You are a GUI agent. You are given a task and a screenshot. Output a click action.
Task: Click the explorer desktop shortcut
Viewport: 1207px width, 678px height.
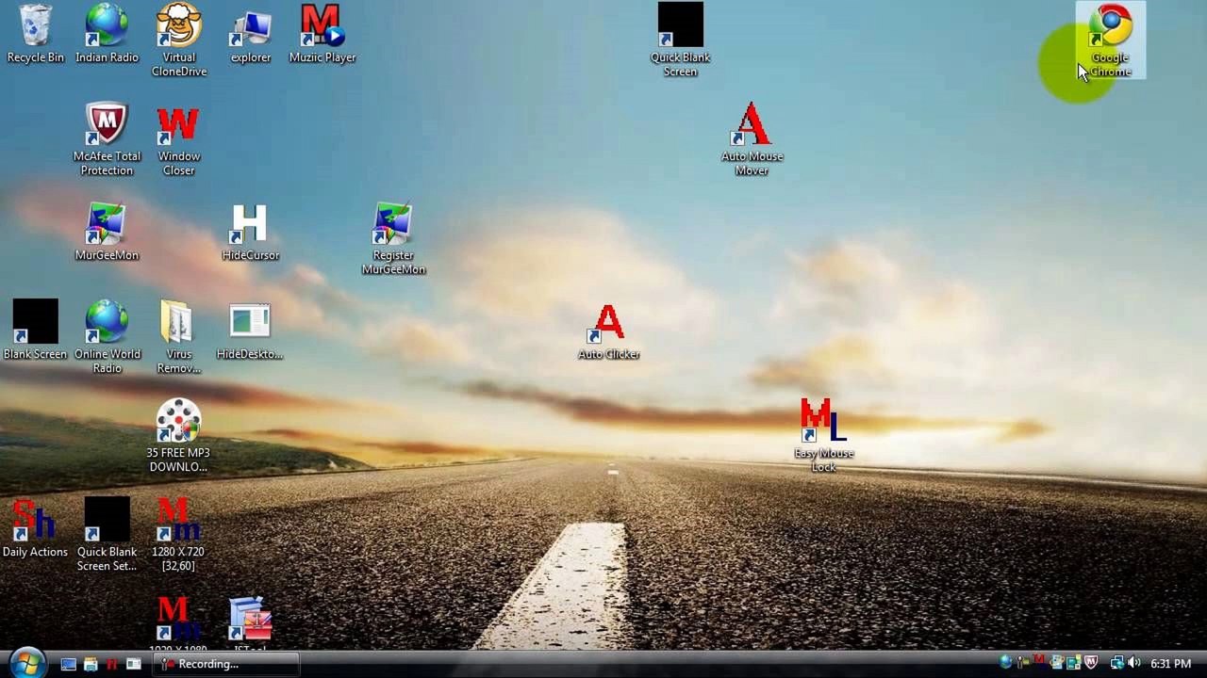pyautogui.click(x=250, y=35)
